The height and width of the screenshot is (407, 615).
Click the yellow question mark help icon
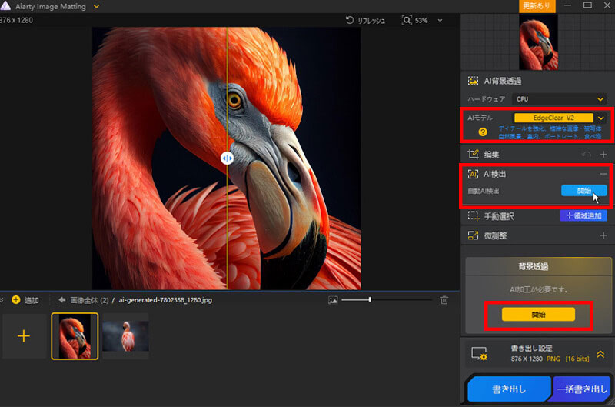click(x=481, y=132)
